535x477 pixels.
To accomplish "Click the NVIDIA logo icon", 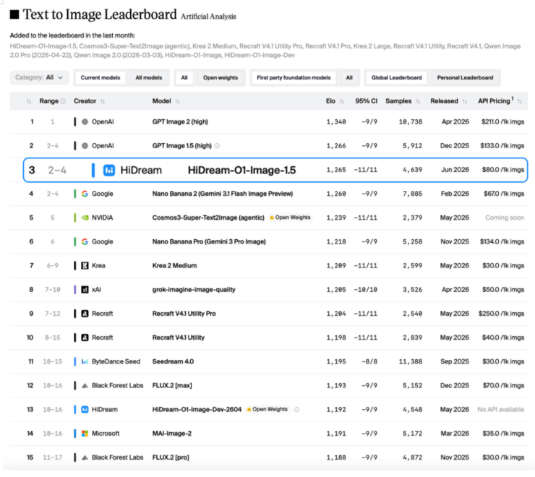I will pyautogui.click(x=85, y=218).
